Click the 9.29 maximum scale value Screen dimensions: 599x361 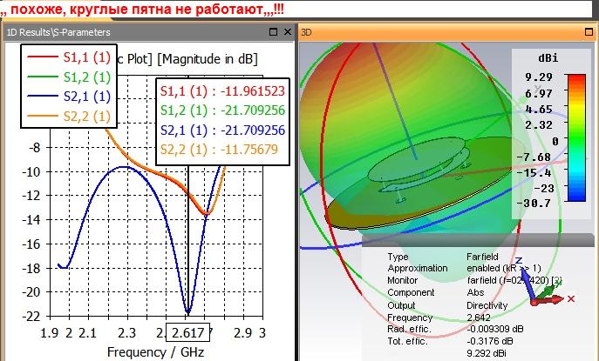coord(539,77)
